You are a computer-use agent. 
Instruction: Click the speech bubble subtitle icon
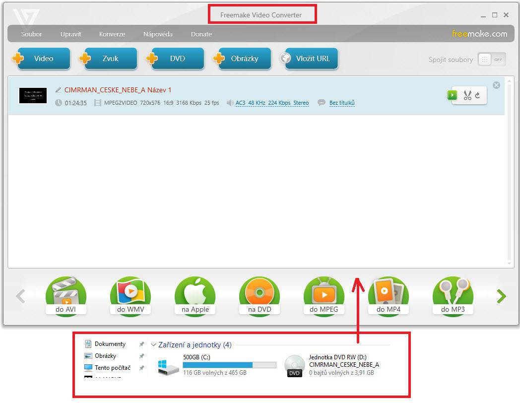click(322, 103)
